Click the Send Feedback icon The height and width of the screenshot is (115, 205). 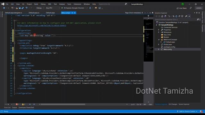tap(191, 8)
